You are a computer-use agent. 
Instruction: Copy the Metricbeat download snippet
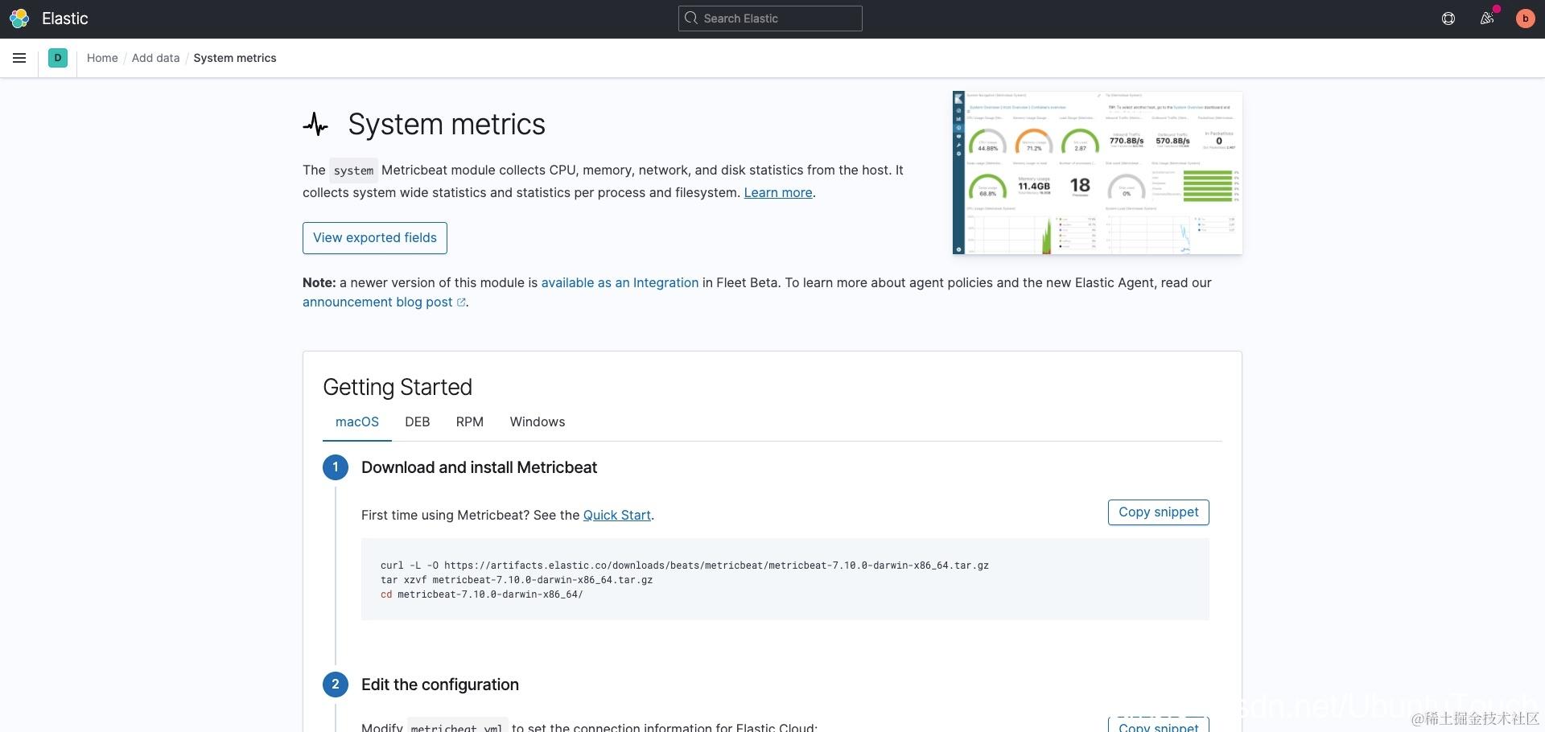click(x=1158, y=512)
